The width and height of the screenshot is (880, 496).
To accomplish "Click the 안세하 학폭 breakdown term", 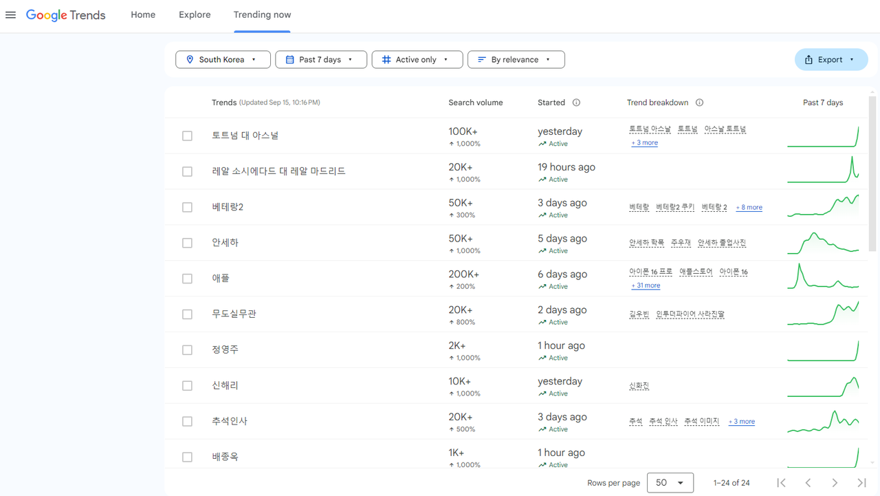I will click(646, 243).
